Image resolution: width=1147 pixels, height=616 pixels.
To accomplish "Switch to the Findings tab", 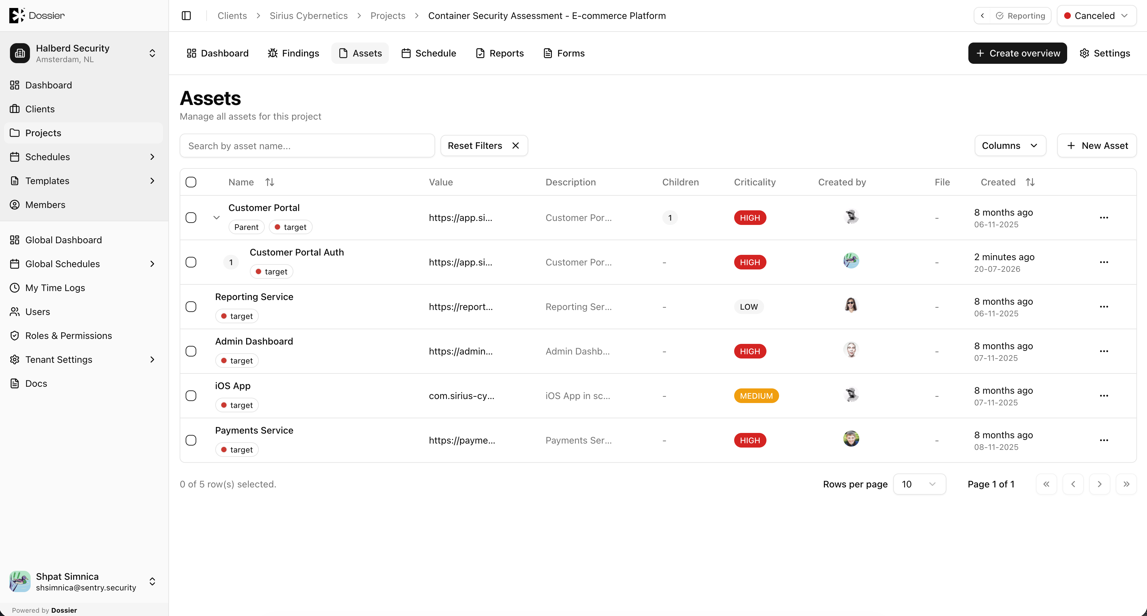I will point(293,53).
